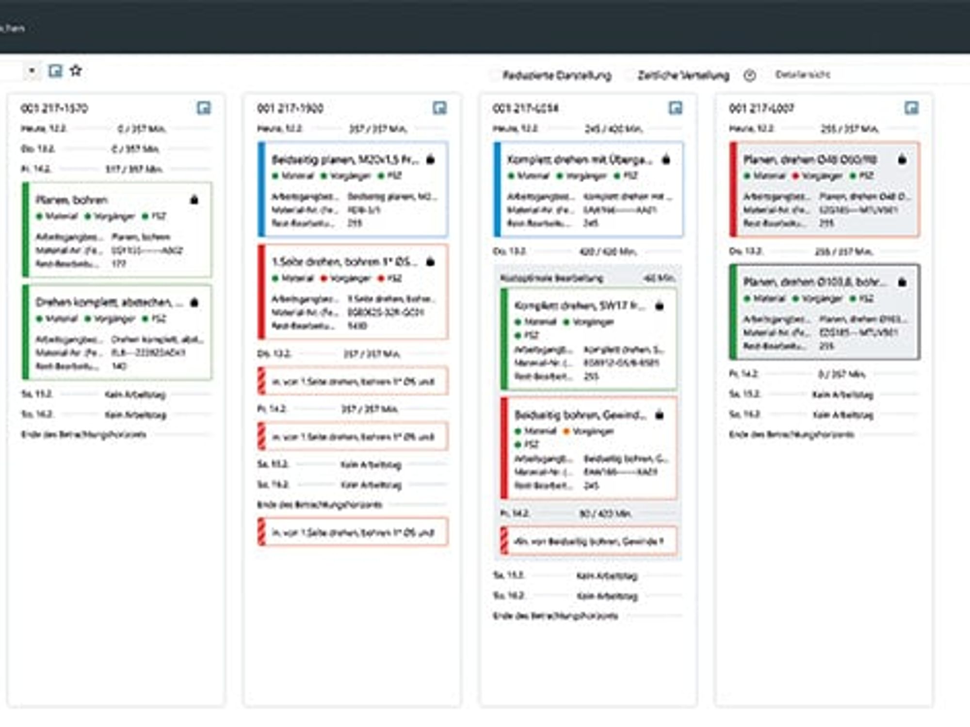This screenshot has width=970, height=727.
Task: Select Komplett drehen, SW17 card title
Action: pos(580,306)
